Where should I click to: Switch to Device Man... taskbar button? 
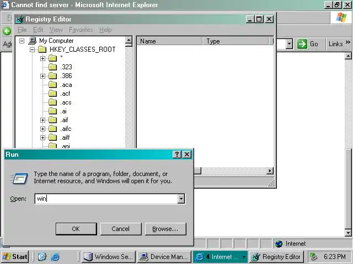pos(164,257)
